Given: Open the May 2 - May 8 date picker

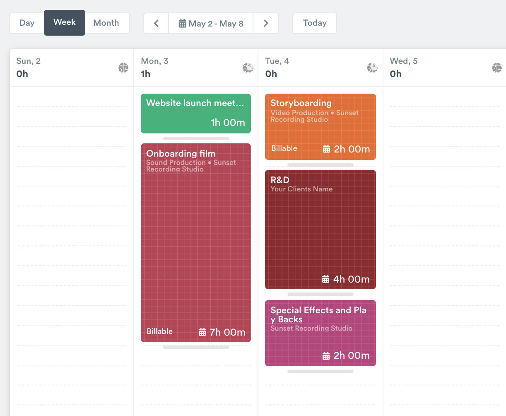Looking at the screenshot, I should click(x=211, y=24).
